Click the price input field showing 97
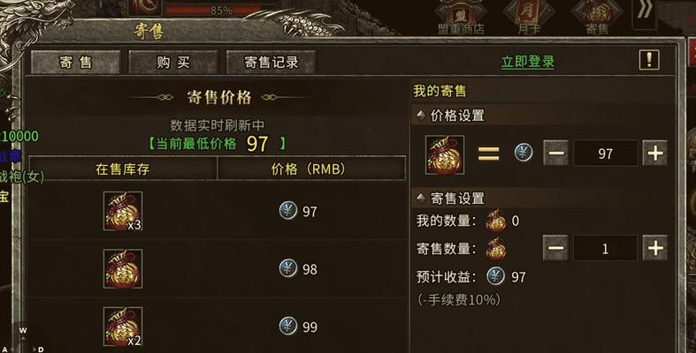This screenshot has height=353, width=696. [x=606, y=154]
